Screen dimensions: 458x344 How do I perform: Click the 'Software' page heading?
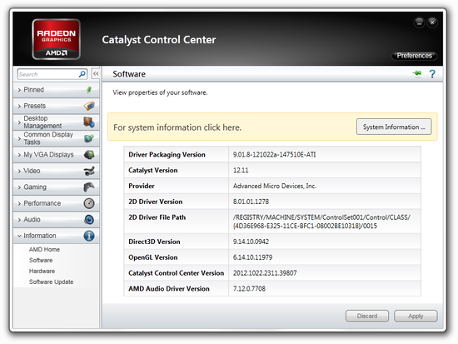[129, 74]
